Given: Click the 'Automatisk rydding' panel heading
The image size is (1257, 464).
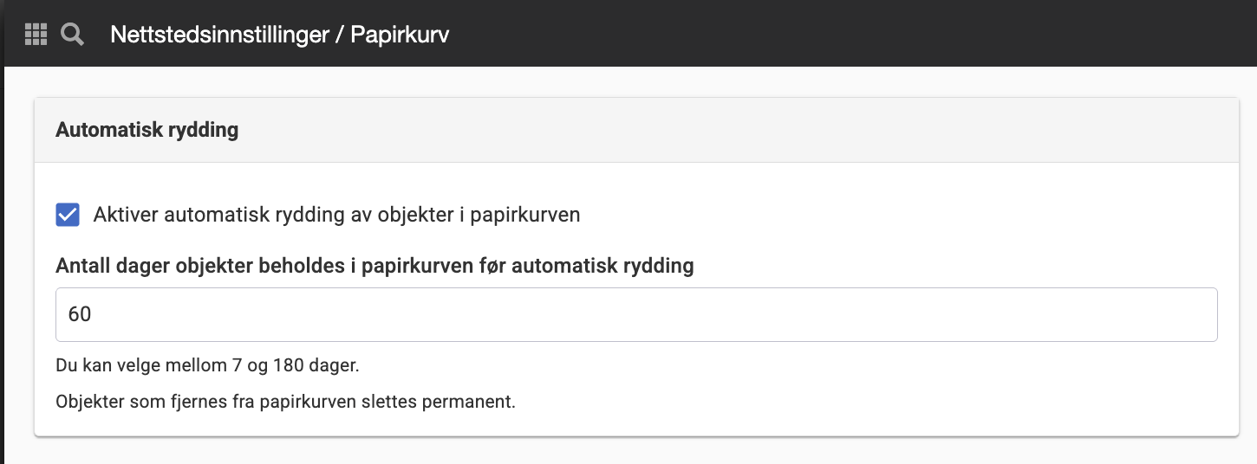Looking at the screenshot, I should click(x=147, y=130).
